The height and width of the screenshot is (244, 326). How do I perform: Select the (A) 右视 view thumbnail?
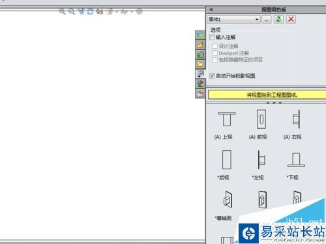coord(297,119)
